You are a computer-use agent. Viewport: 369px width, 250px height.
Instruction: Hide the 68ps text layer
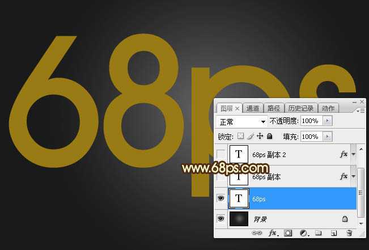(x=220, y=198)
